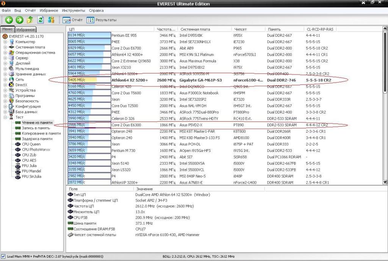Expand the Операционная система tree node
388x261 pixels.
tap(5, 53)
